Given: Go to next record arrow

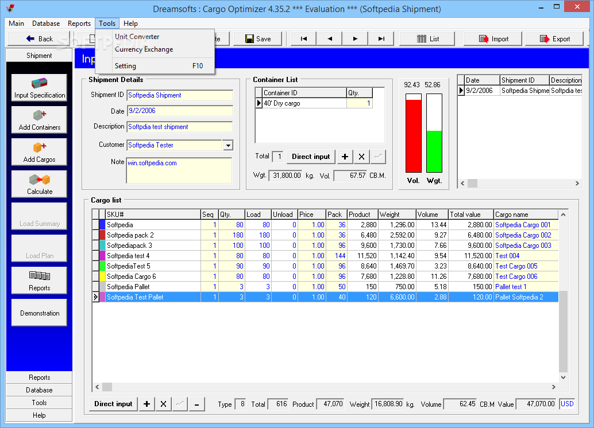Looking at the screenshot, I should 355,38.
